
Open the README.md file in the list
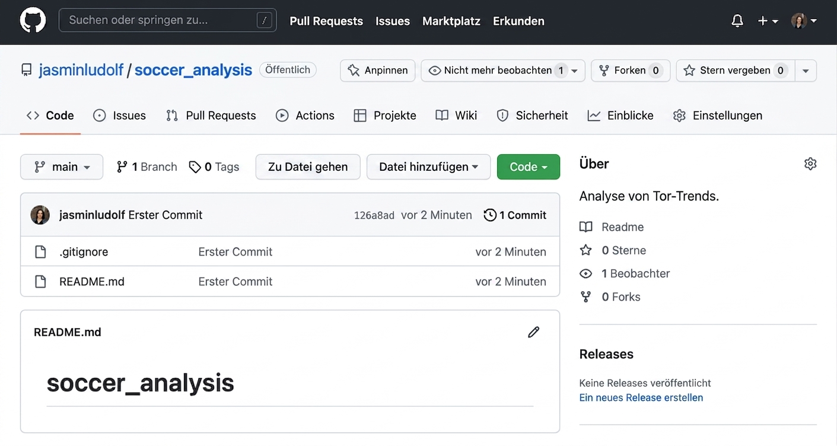click(92, 282)
